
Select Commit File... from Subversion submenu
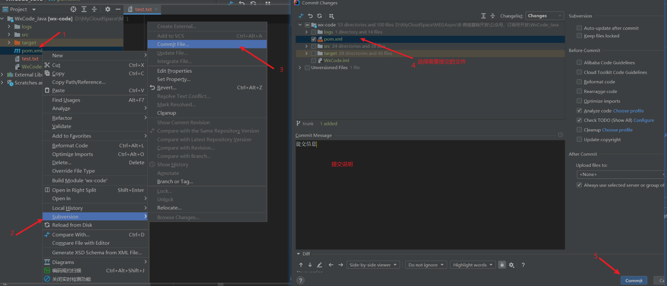pos(173,44)
